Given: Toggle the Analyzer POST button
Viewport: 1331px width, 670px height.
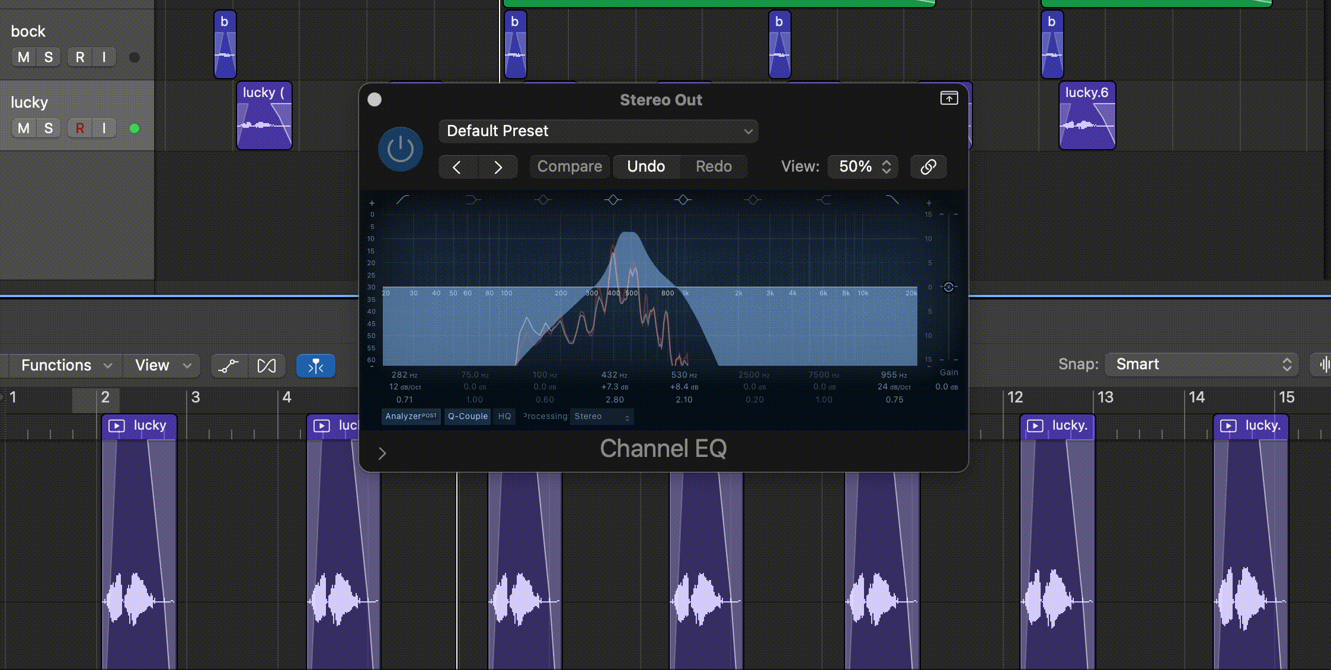Looking at the screenshot, I should (x=411, y=417).
